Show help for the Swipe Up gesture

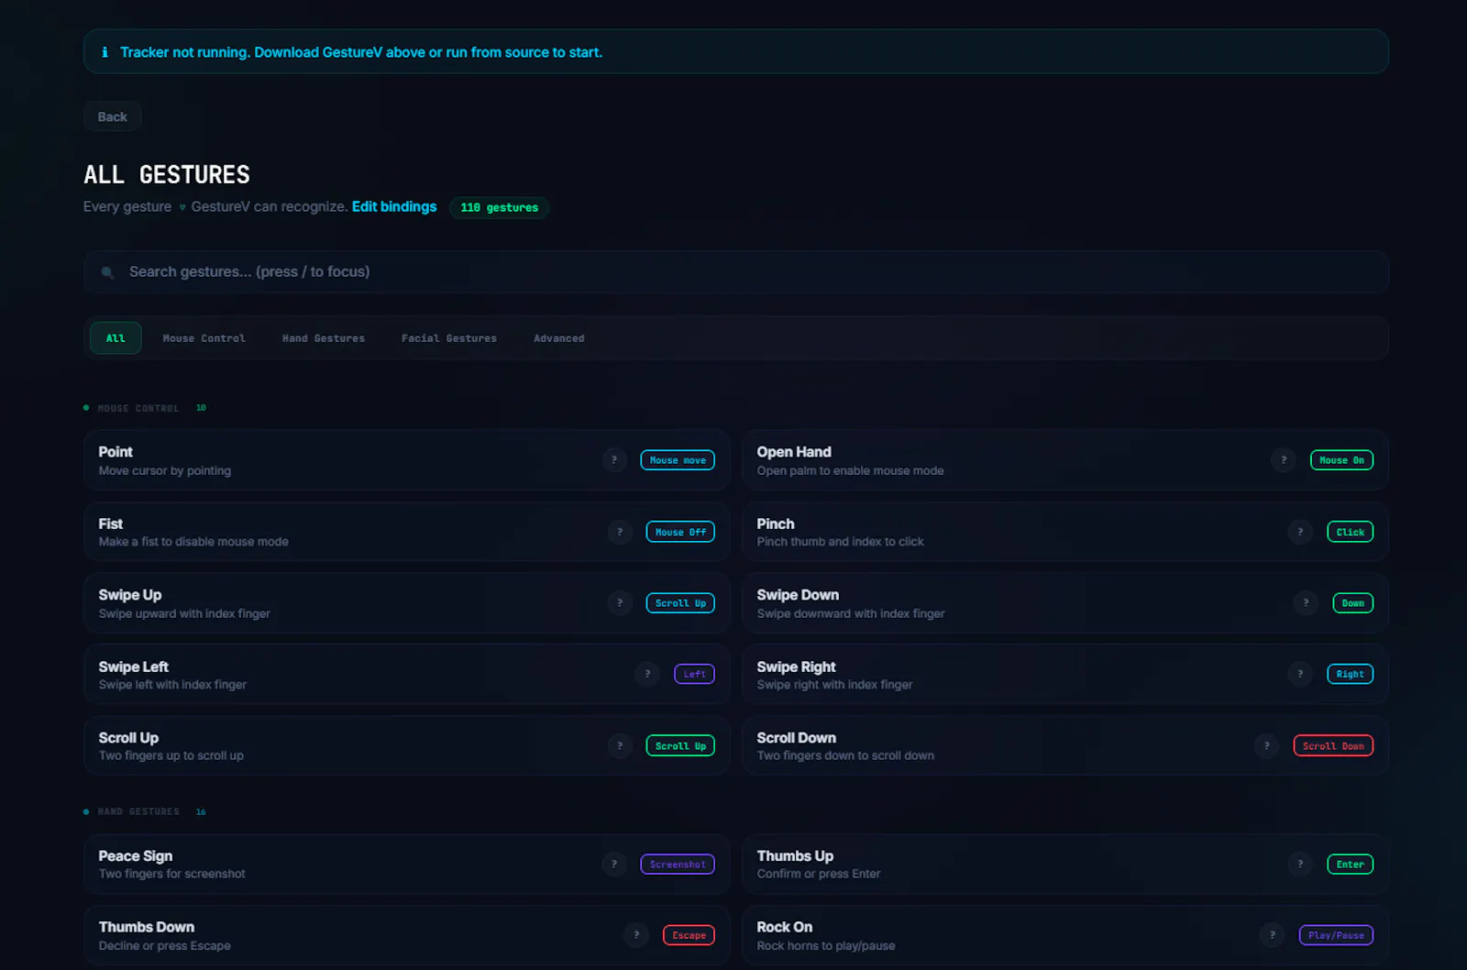tap(620, 603)
